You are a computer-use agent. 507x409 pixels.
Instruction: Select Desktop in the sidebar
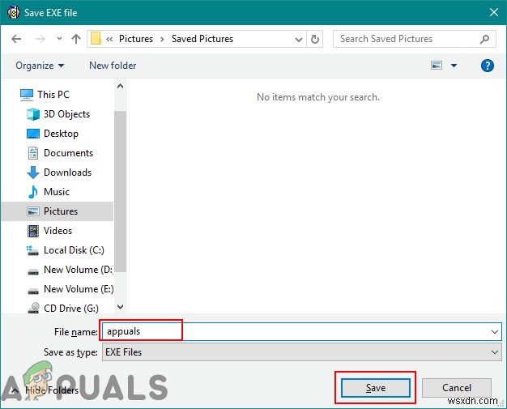[x=61, y=134]
